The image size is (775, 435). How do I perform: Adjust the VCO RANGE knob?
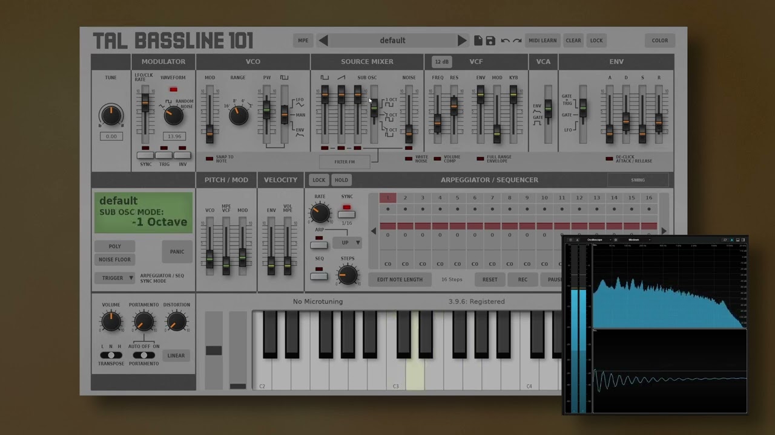(x=239, y=115)
